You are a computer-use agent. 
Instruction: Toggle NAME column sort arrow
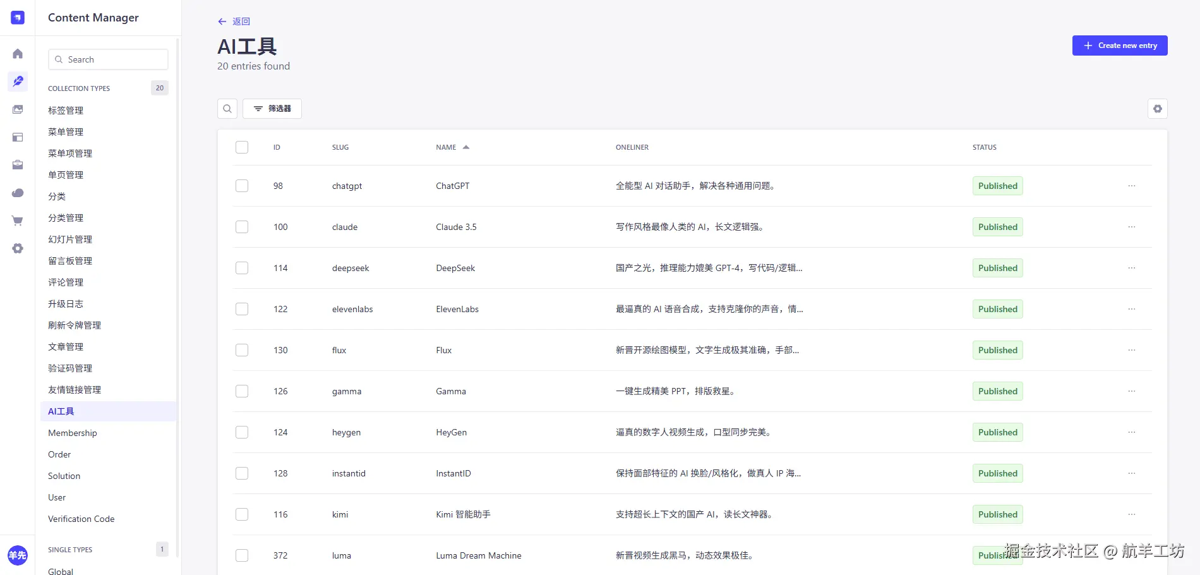pos(466,147)
